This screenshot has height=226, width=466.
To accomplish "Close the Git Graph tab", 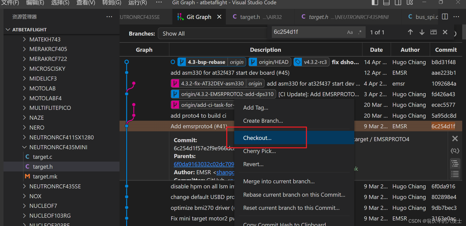I will 219,17.
